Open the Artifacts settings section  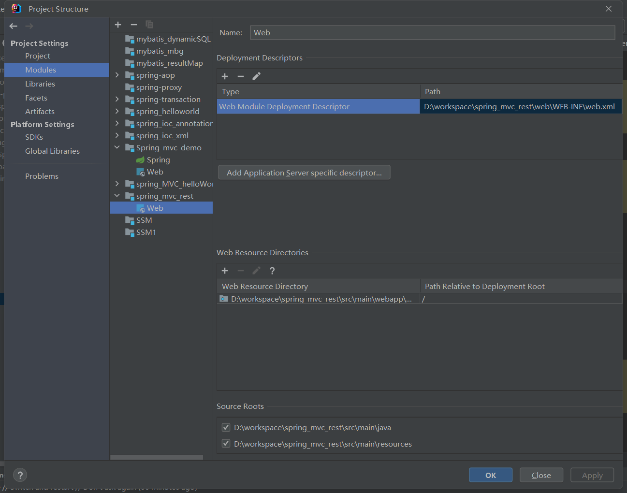pos(40,112)
